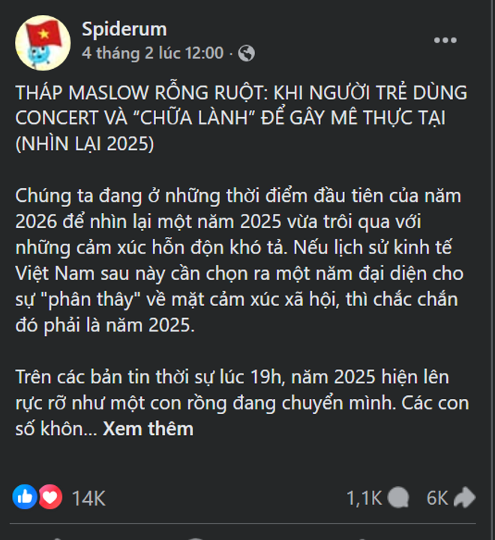Click the globe public audience icon
The image size is (495, 540).
246,53
